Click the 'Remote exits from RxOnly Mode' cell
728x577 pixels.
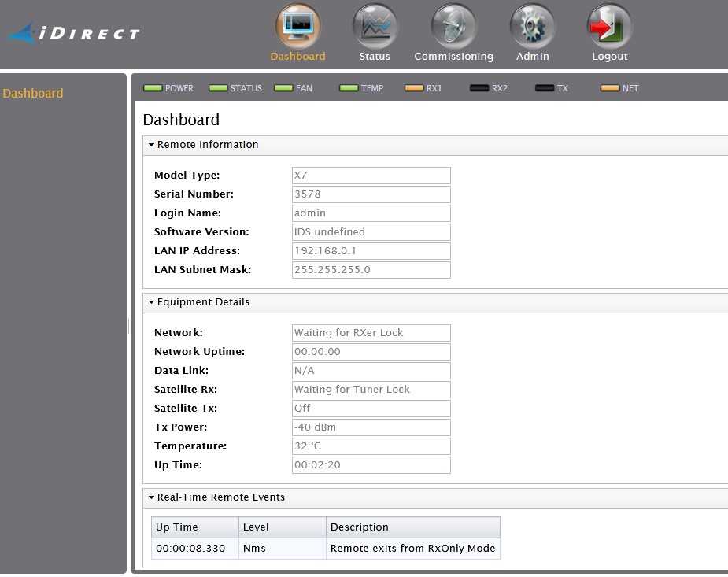(x=413, y=549)
